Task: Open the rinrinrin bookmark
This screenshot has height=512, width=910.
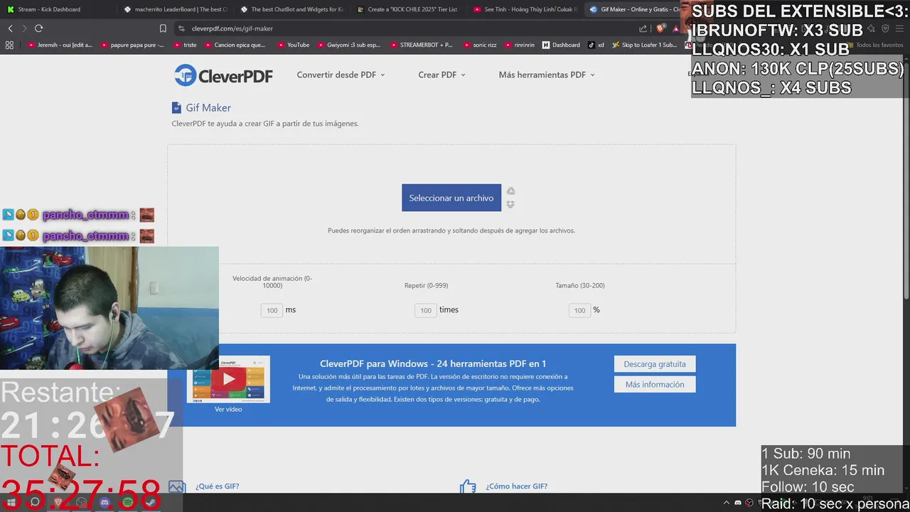Action: 519,45
